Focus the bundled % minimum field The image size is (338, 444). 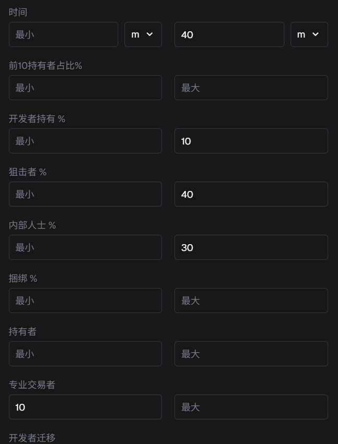85,301
